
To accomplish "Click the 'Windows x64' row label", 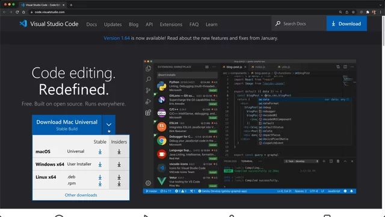I will coord(50,165).
